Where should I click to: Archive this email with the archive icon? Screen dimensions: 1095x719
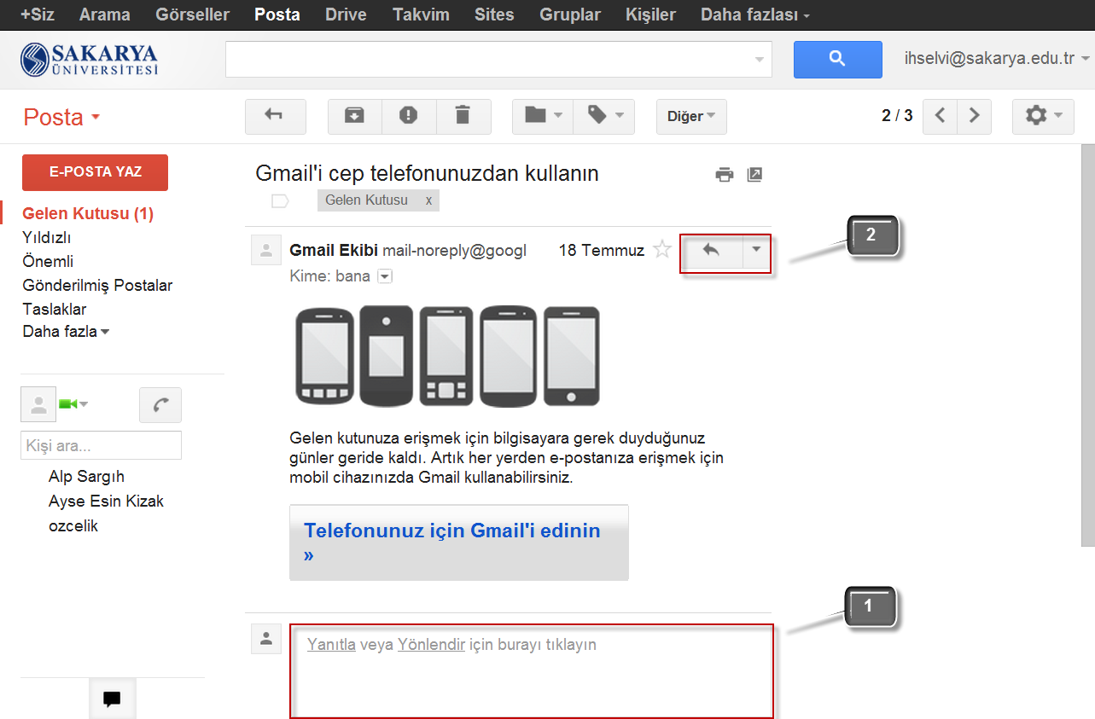pos(354,117)
